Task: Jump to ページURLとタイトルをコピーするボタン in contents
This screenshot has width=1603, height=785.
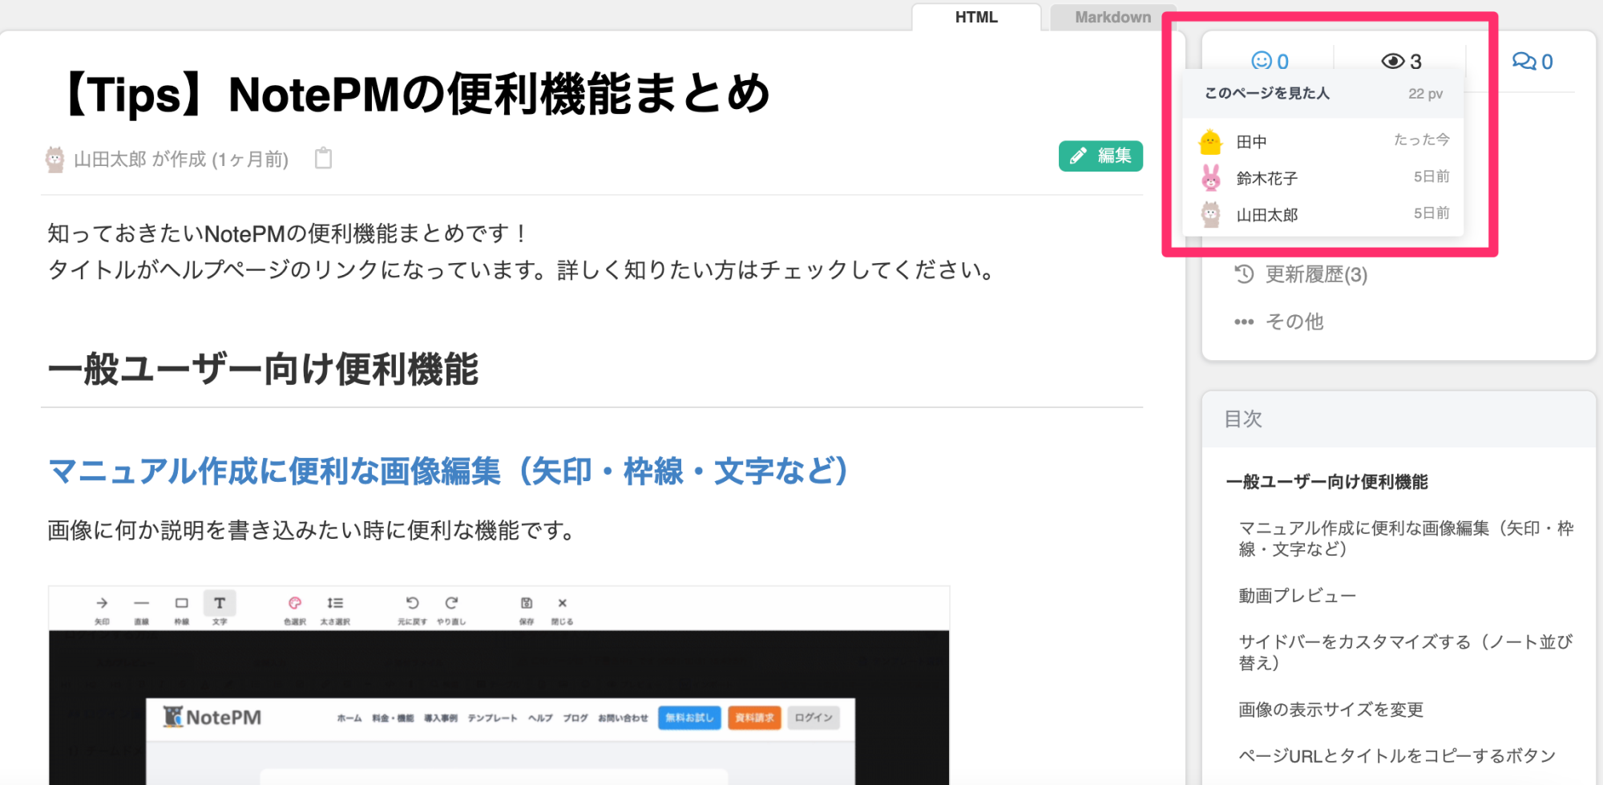Action: click(1397, 755)
